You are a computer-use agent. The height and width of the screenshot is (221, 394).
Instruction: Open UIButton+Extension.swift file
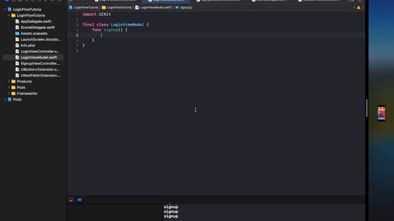(x=39, y=69)
